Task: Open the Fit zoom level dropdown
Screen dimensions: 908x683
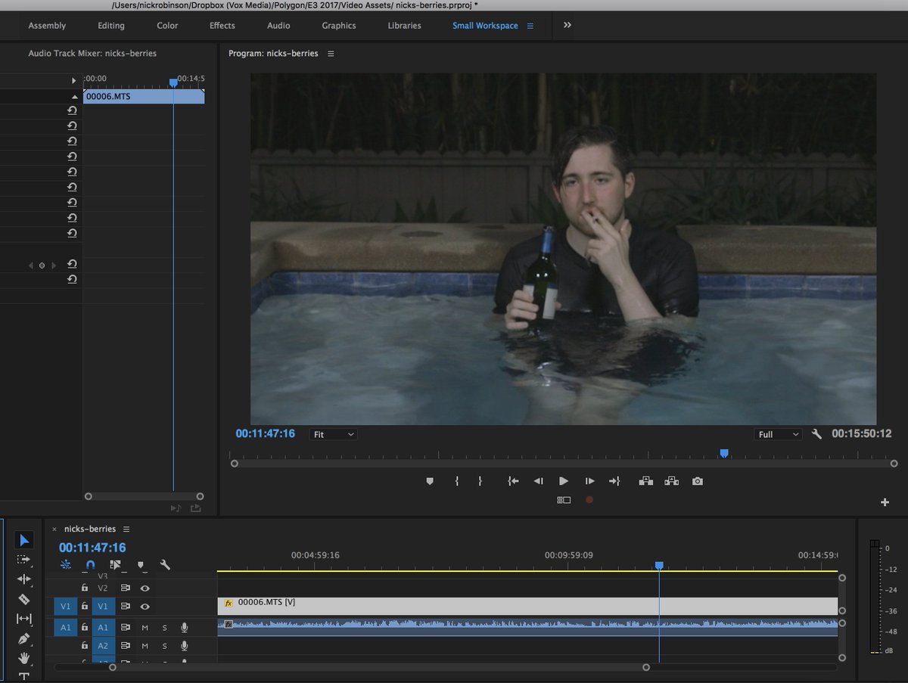Action: (334, 435)
